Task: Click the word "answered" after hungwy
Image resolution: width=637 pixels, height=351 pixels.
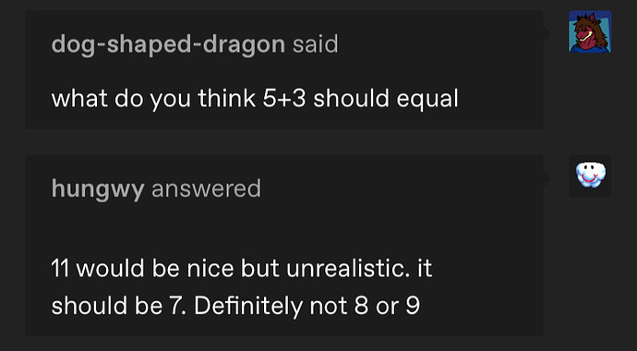Action: pos(206,188)
